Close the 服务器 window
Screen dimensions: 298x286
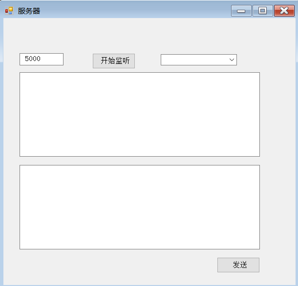click(284, 11)
